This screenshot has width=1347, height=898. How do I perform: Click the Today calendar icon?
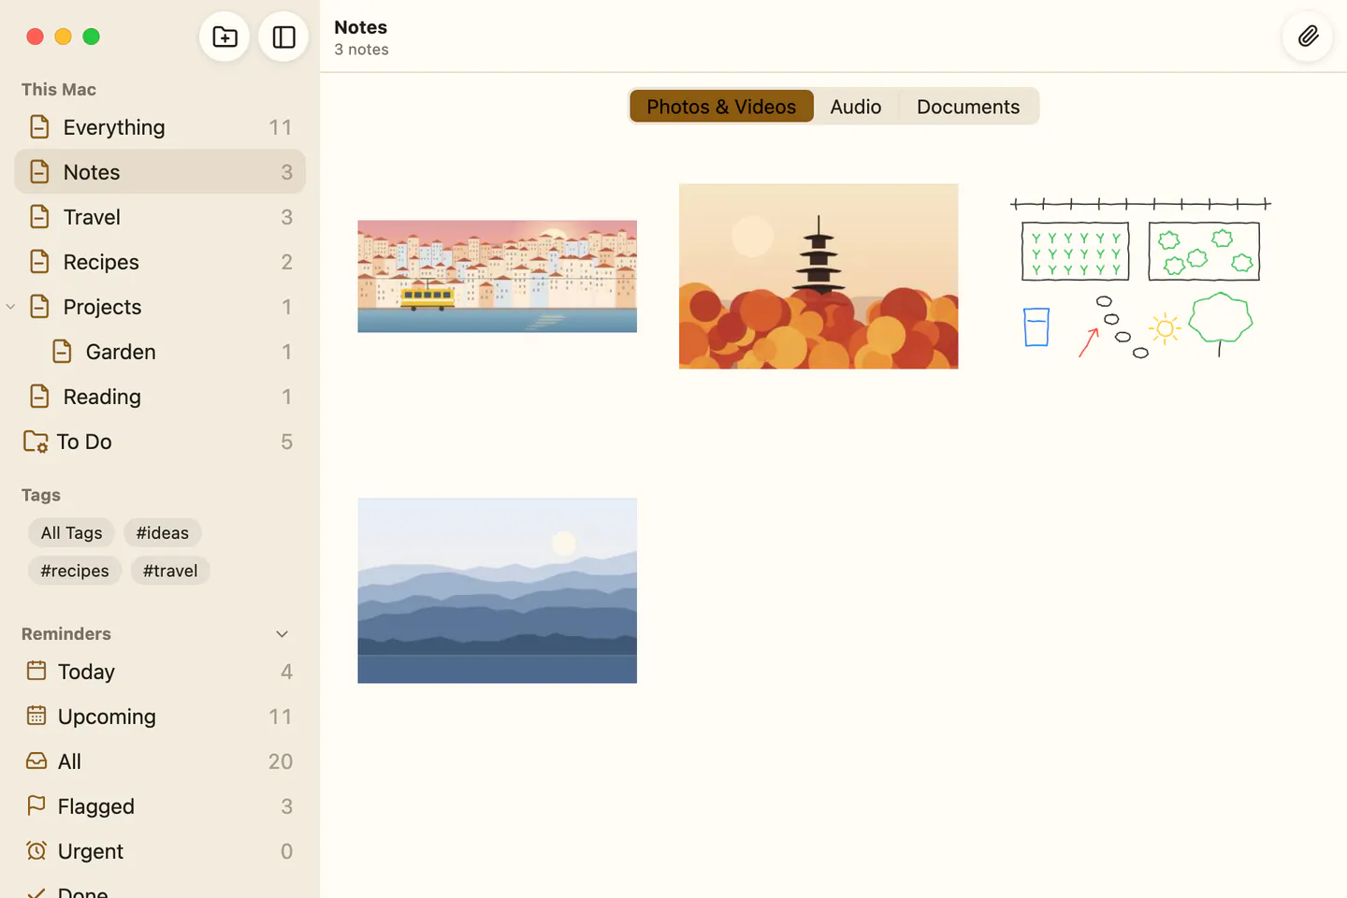click(x=36, y=671)
